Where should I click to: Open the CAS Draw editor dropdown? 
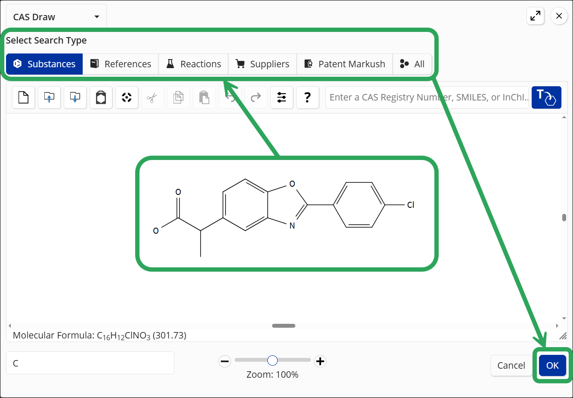[x=56, y=17]
